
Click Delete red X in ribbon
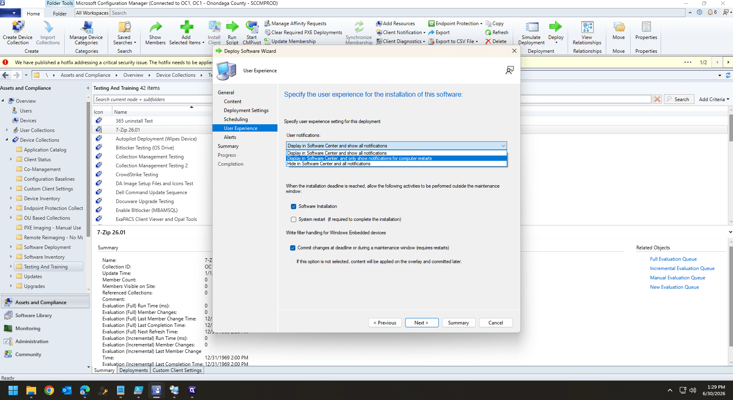pos(496,41)
